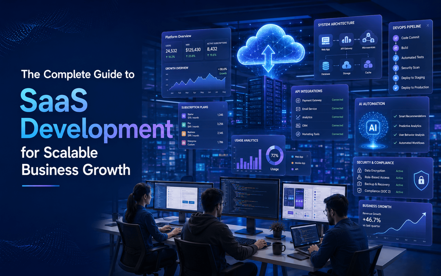Click the API Gateway icon

tap(346, 40)
